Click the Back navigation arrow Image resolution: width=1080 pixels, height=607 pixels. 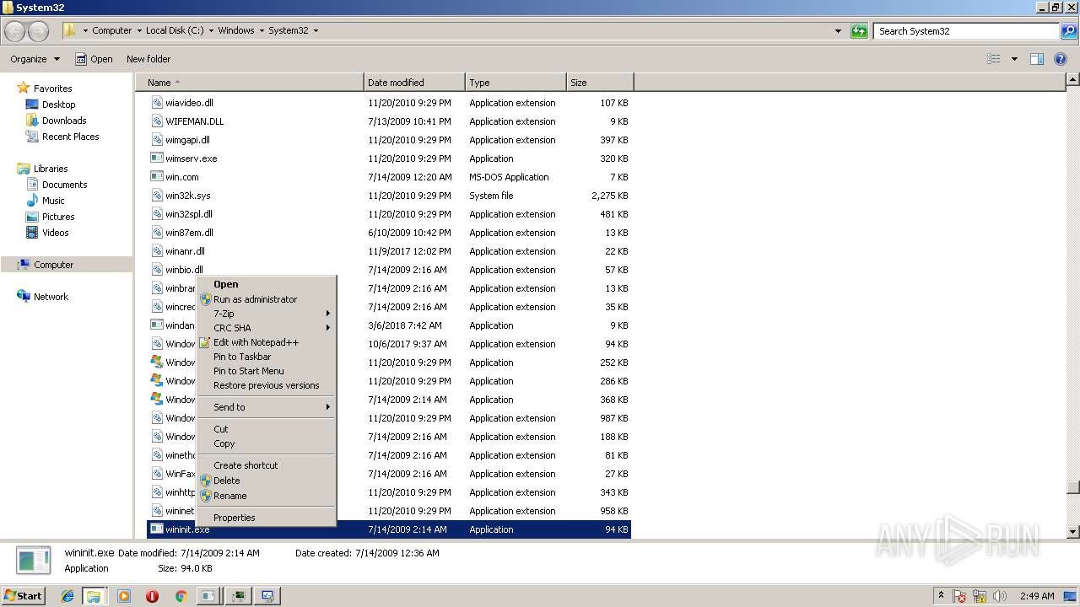point(15,31)
